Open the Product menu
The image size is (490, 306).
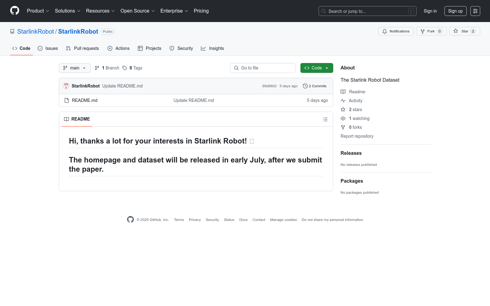coord(38,11)
